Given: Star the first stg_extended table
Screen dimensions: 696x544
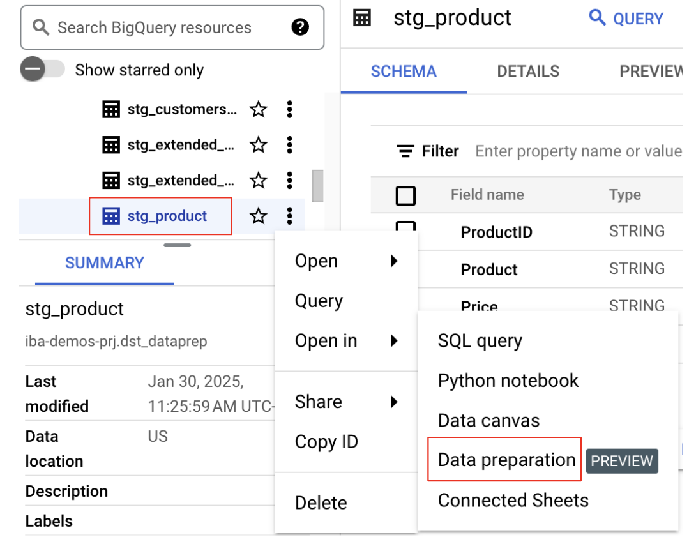Looking at the screenshot, I should [x=258, y=146].
